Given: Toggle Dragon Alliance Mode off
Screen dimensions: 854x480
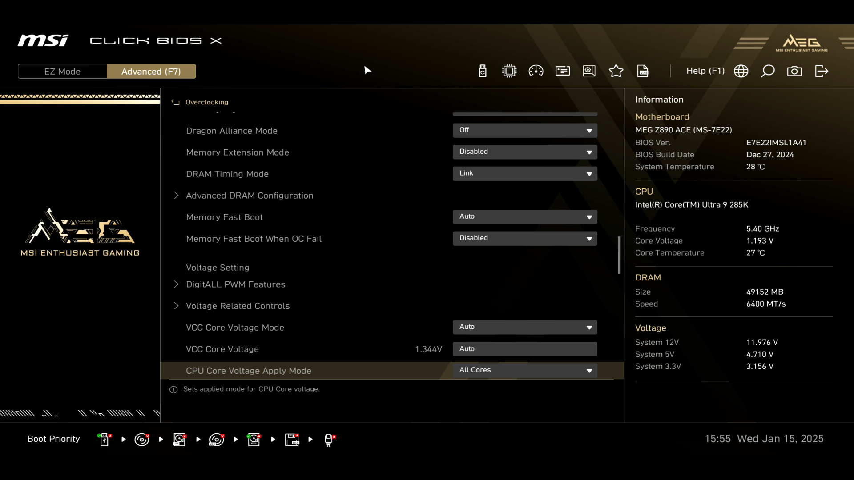Looking at the screenshot, I should (x=524, y=130).
